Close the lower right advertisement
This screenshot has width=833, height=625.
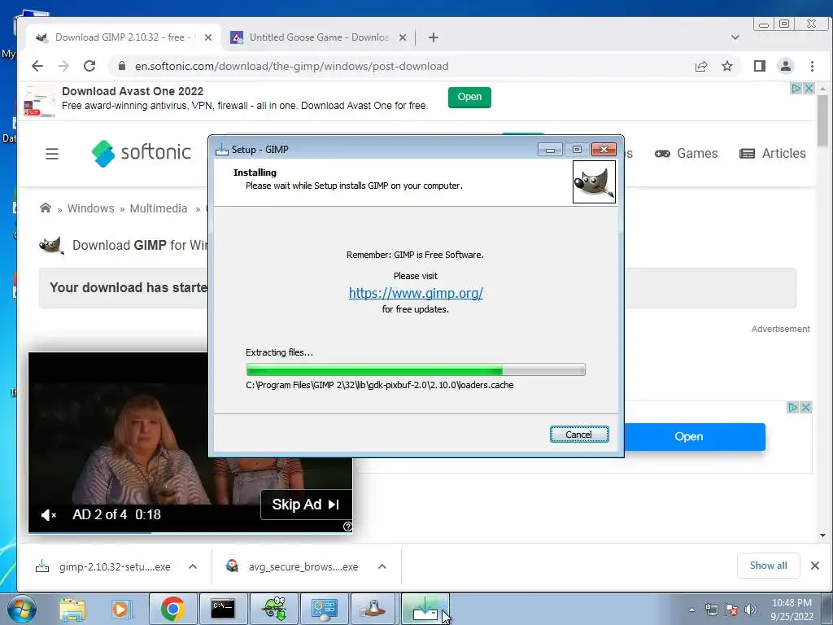pos(805,407)
